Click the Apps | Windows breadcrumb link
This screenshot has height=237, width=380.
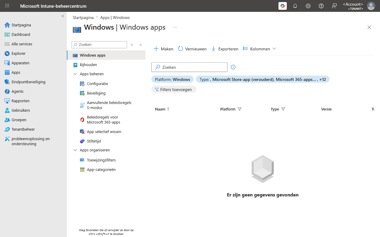point(115,17)
